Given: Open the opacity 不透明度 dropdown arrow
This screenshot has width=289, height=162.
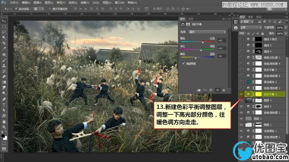Looking at the screenshot, I should pos(285,27).
